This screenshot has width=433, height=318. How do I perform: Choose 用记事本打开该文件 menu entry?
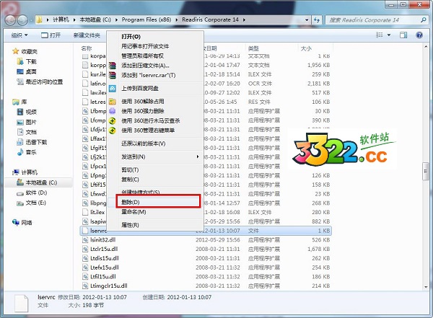[x=155, y=46]
